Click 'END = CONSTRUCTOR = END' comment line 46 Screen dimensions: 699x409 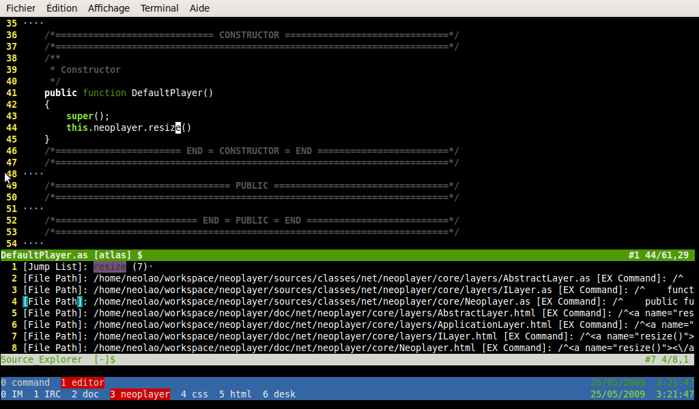click(x=248, y=151)
